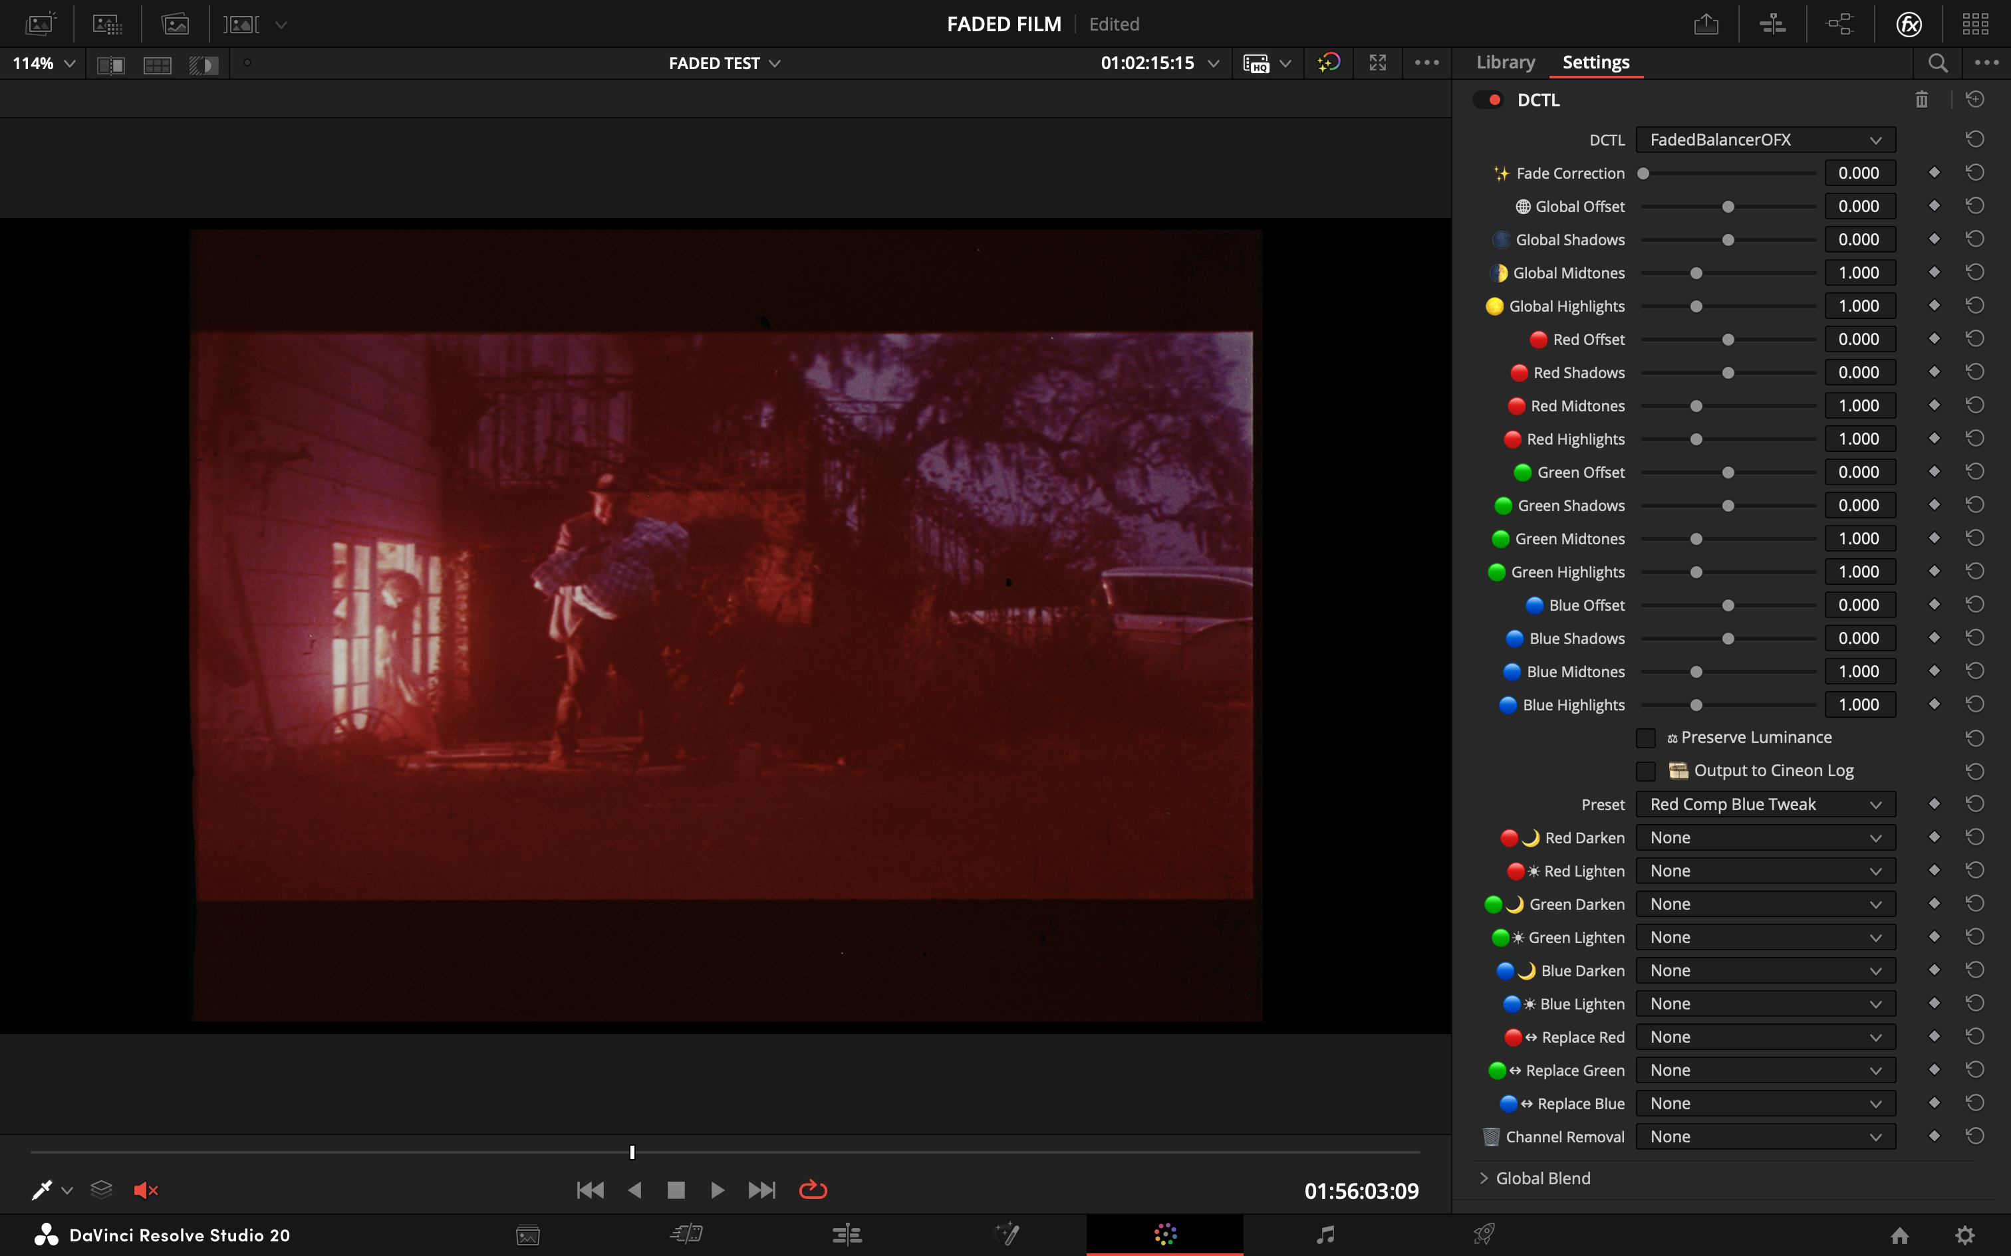Open the Red Comp Blue Tweak preset dropdown
The width and height of the screenshot is (2011, 1256).
[x=1765, y=803]
